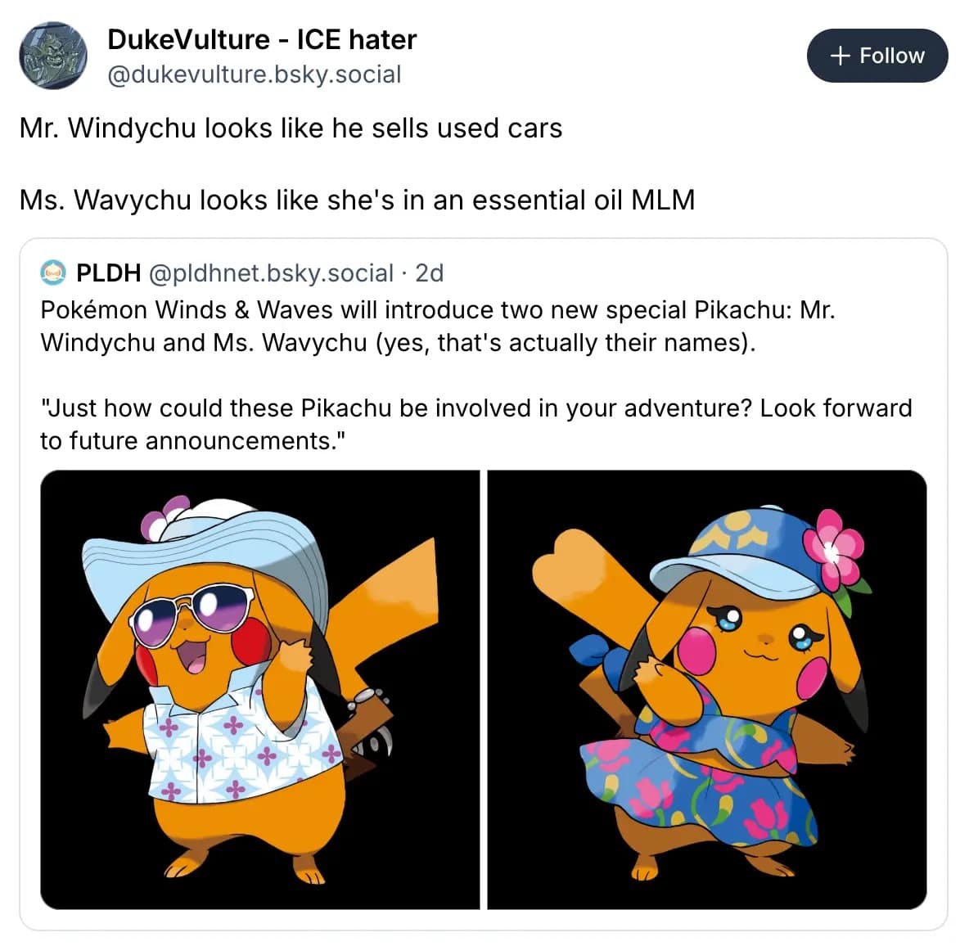Image resolution: width=969 pixels, height=946 pixels.
Task: Open quoted post about Pokémon Winds & Waves
Action: coord(483,584)
